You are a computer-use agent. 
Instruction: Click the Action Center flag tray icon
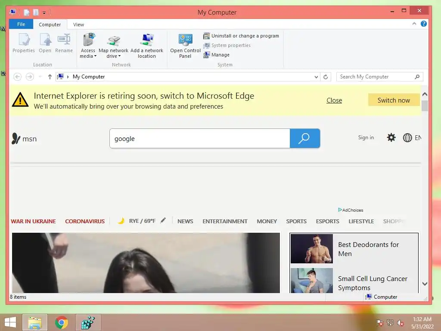[380, 323]
